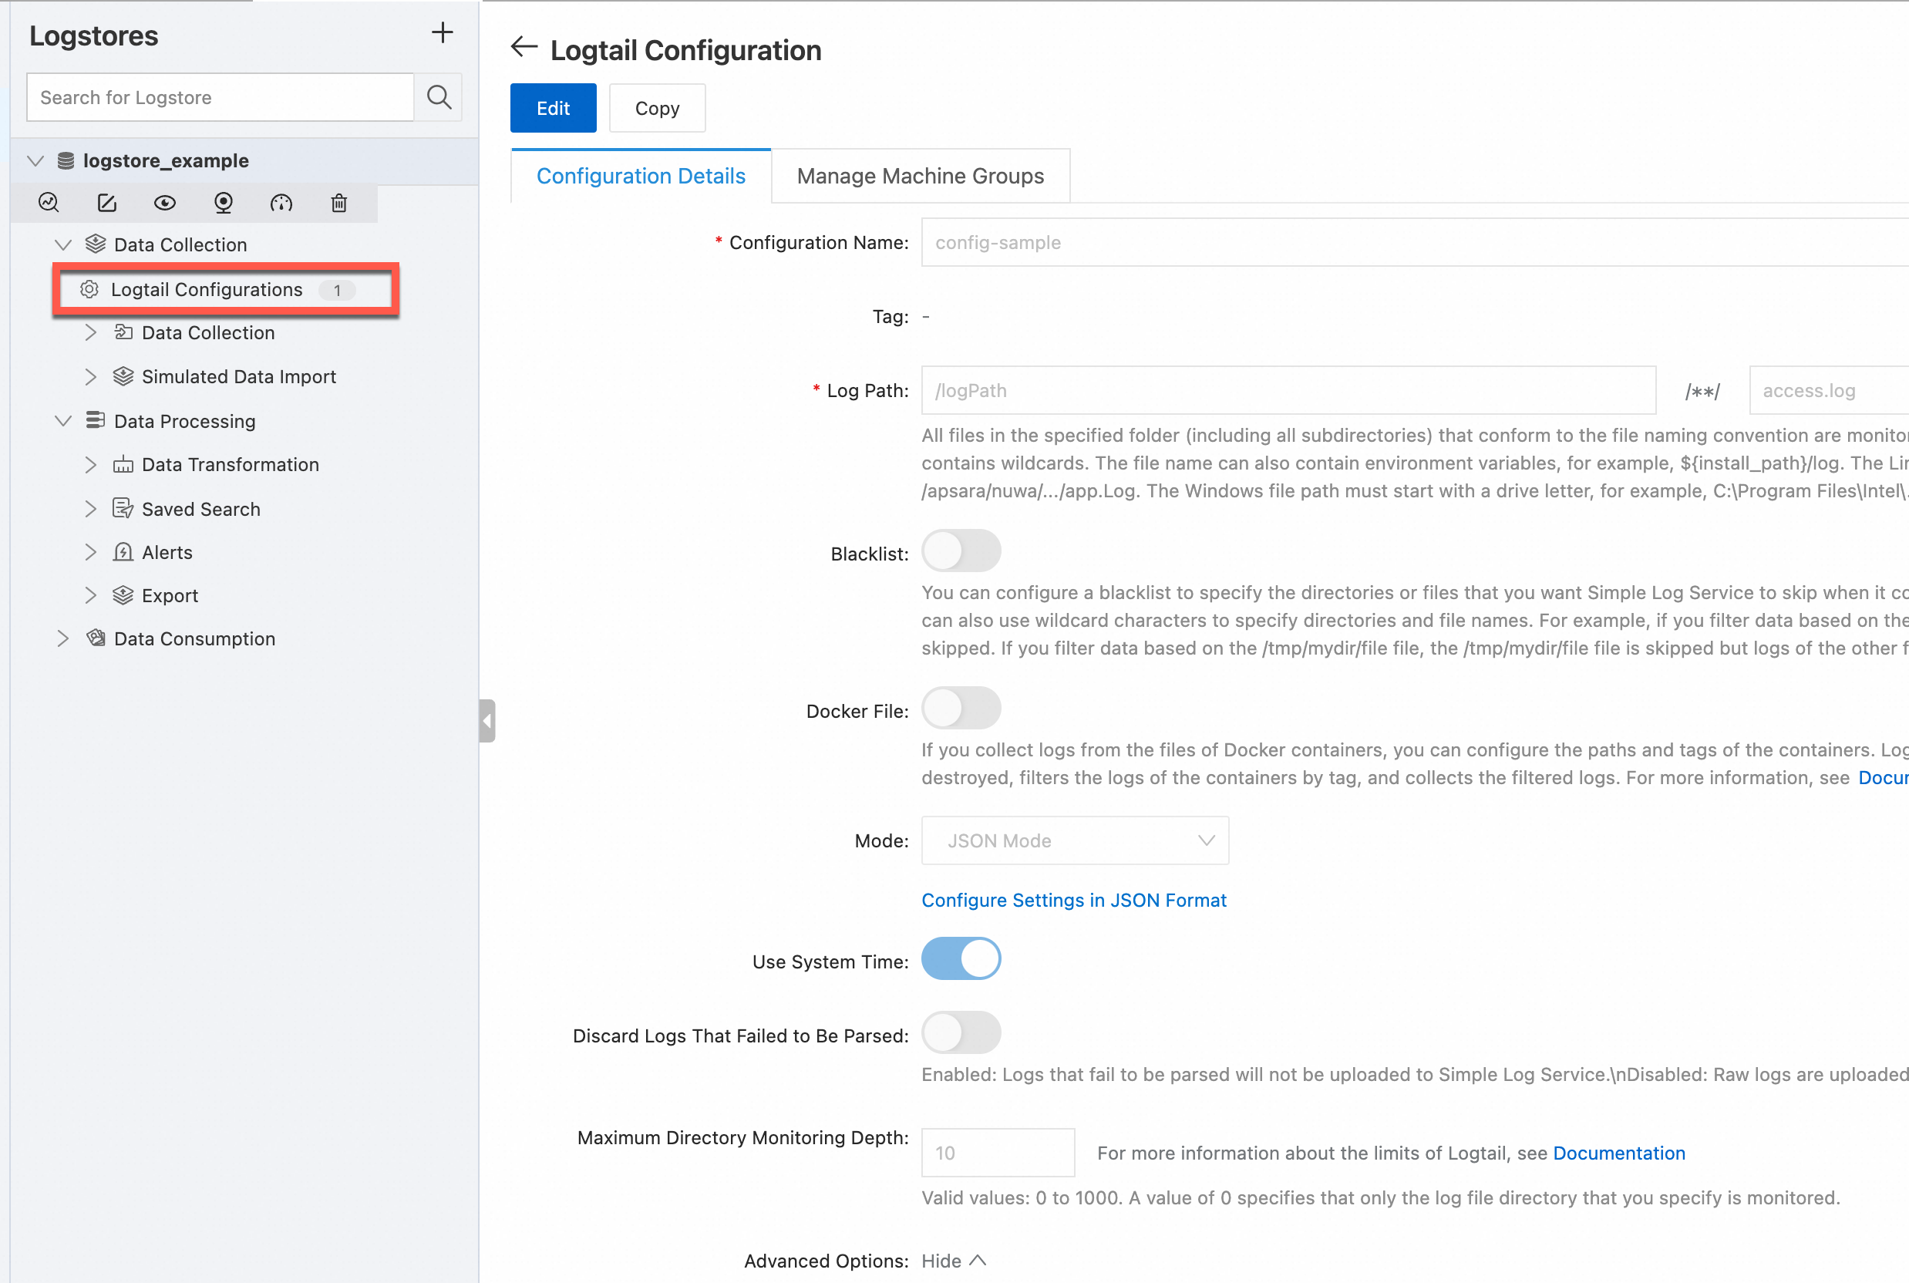Click the blue Edit button
This screenshot has width=1909, height=1283.
pyautogui.click(x=553, y=108)
